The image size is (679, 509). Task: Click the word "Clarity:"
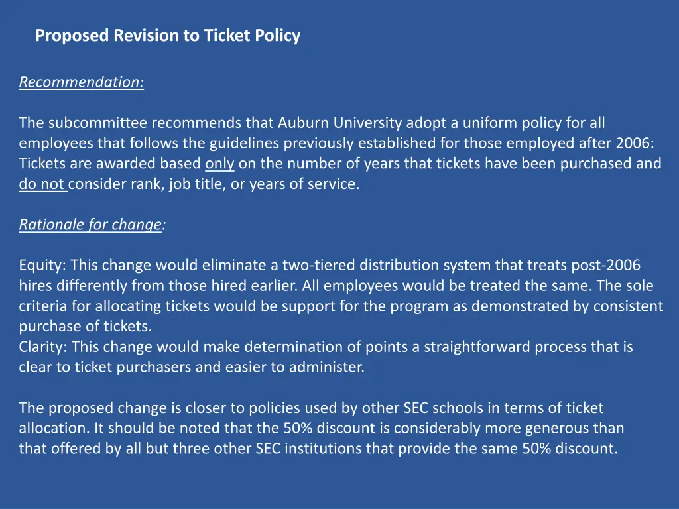click(43, 347)
